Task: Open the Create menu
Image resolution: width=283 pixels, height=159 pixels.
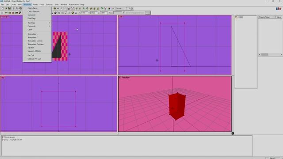Action: pos(13,4)
